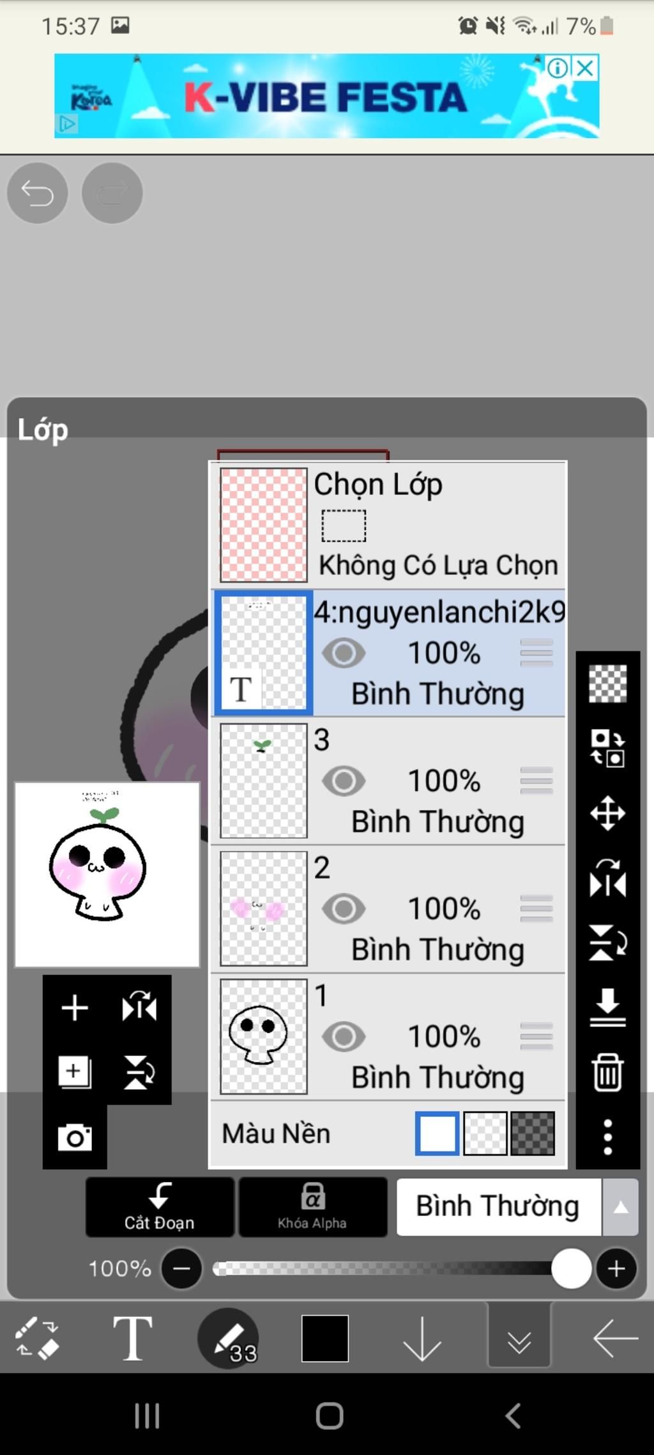The width and height of the screenshot is (654, 1455).
Task: Expand the Bình Thường blend mode dropdown arrow
Action: click(x=620, y=1207)
